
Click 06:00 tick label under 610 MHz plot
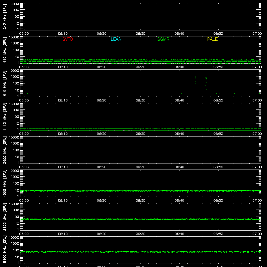tap(24, 100)
